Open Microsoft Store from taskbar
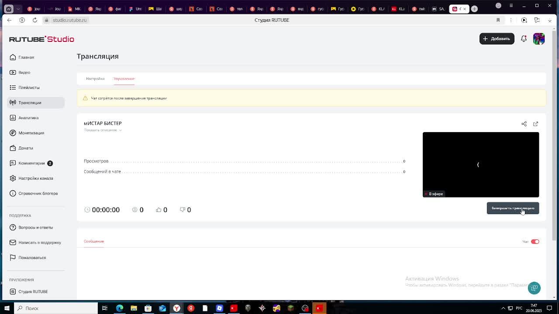Viewport: 559px width, 314px height. pyautogui.click(x=148, y=308)
